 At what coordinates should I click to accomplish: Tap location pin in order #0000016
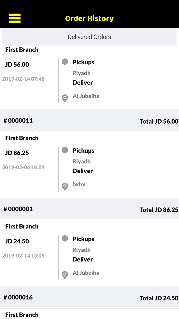65,275
